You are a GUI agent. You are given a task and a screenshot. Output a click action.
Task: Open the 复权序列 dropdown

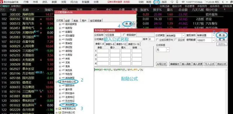(206, 36)
